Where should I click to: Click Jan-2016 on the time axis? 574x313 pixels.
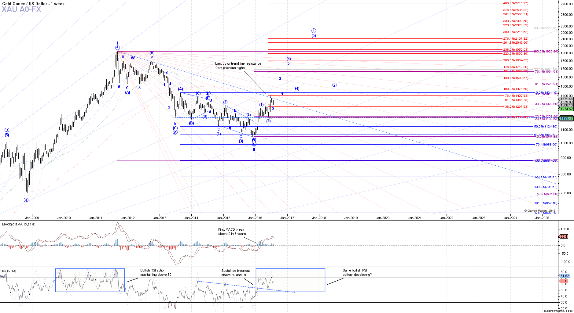point(255,218)
